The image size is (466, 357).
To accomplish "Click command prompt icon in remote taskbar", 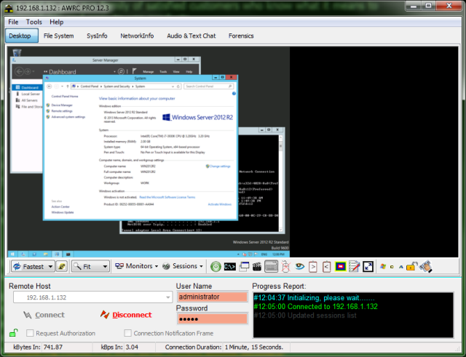I will point(68,254).
